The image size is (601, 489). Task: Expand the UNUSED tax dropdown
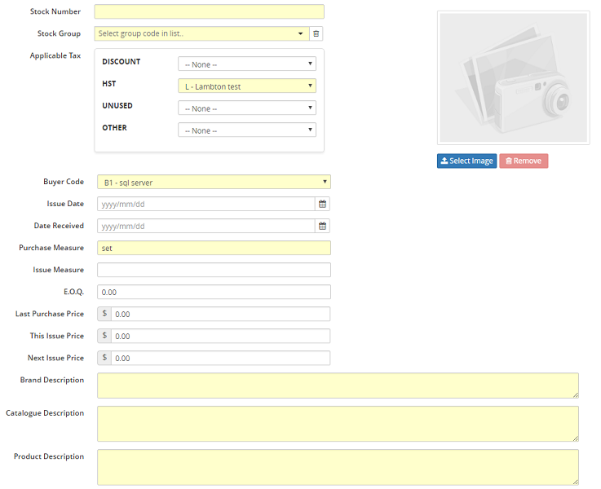coord(246,108)
